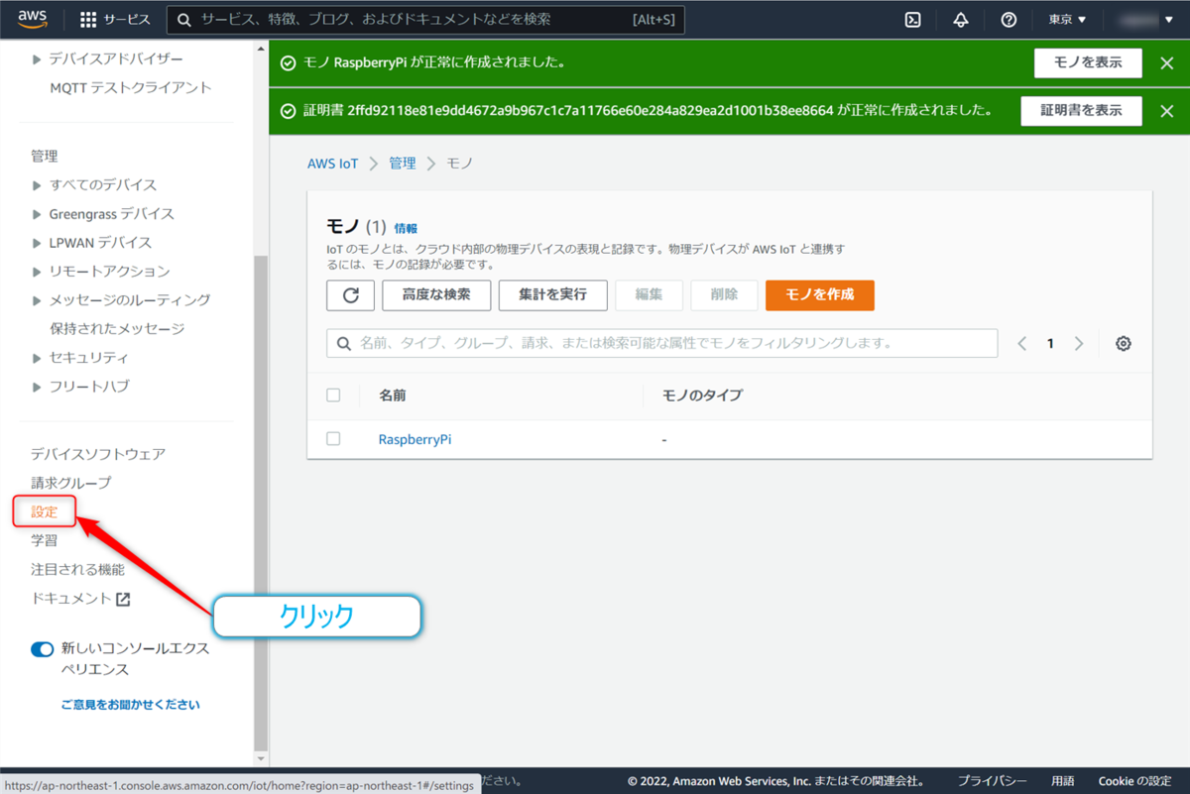This screenshot has width=1190, height=794.
Task: Open 保持されたメッセージ page
Action: [117, 328]
